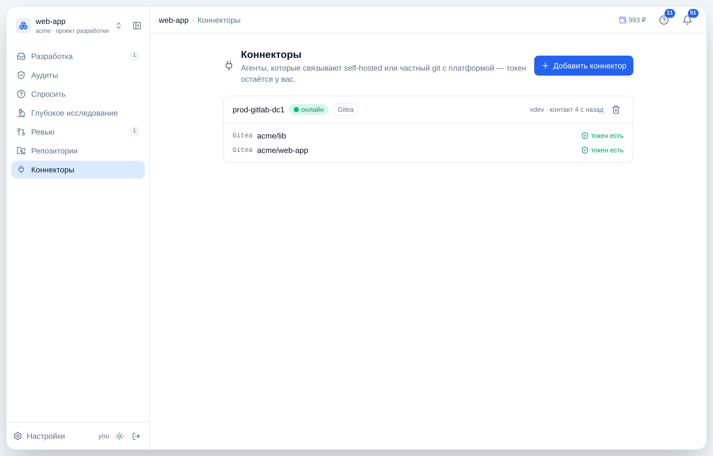Viewport: 713px width, 456px height.
Task: Click the web-app project logo icon
Action: (x=23, y=26)
